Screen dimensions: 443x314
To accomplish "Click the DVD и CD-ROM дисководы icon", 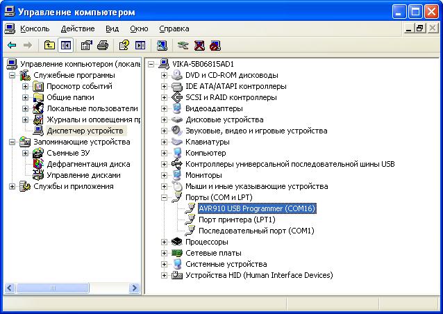I will [177, 75].
